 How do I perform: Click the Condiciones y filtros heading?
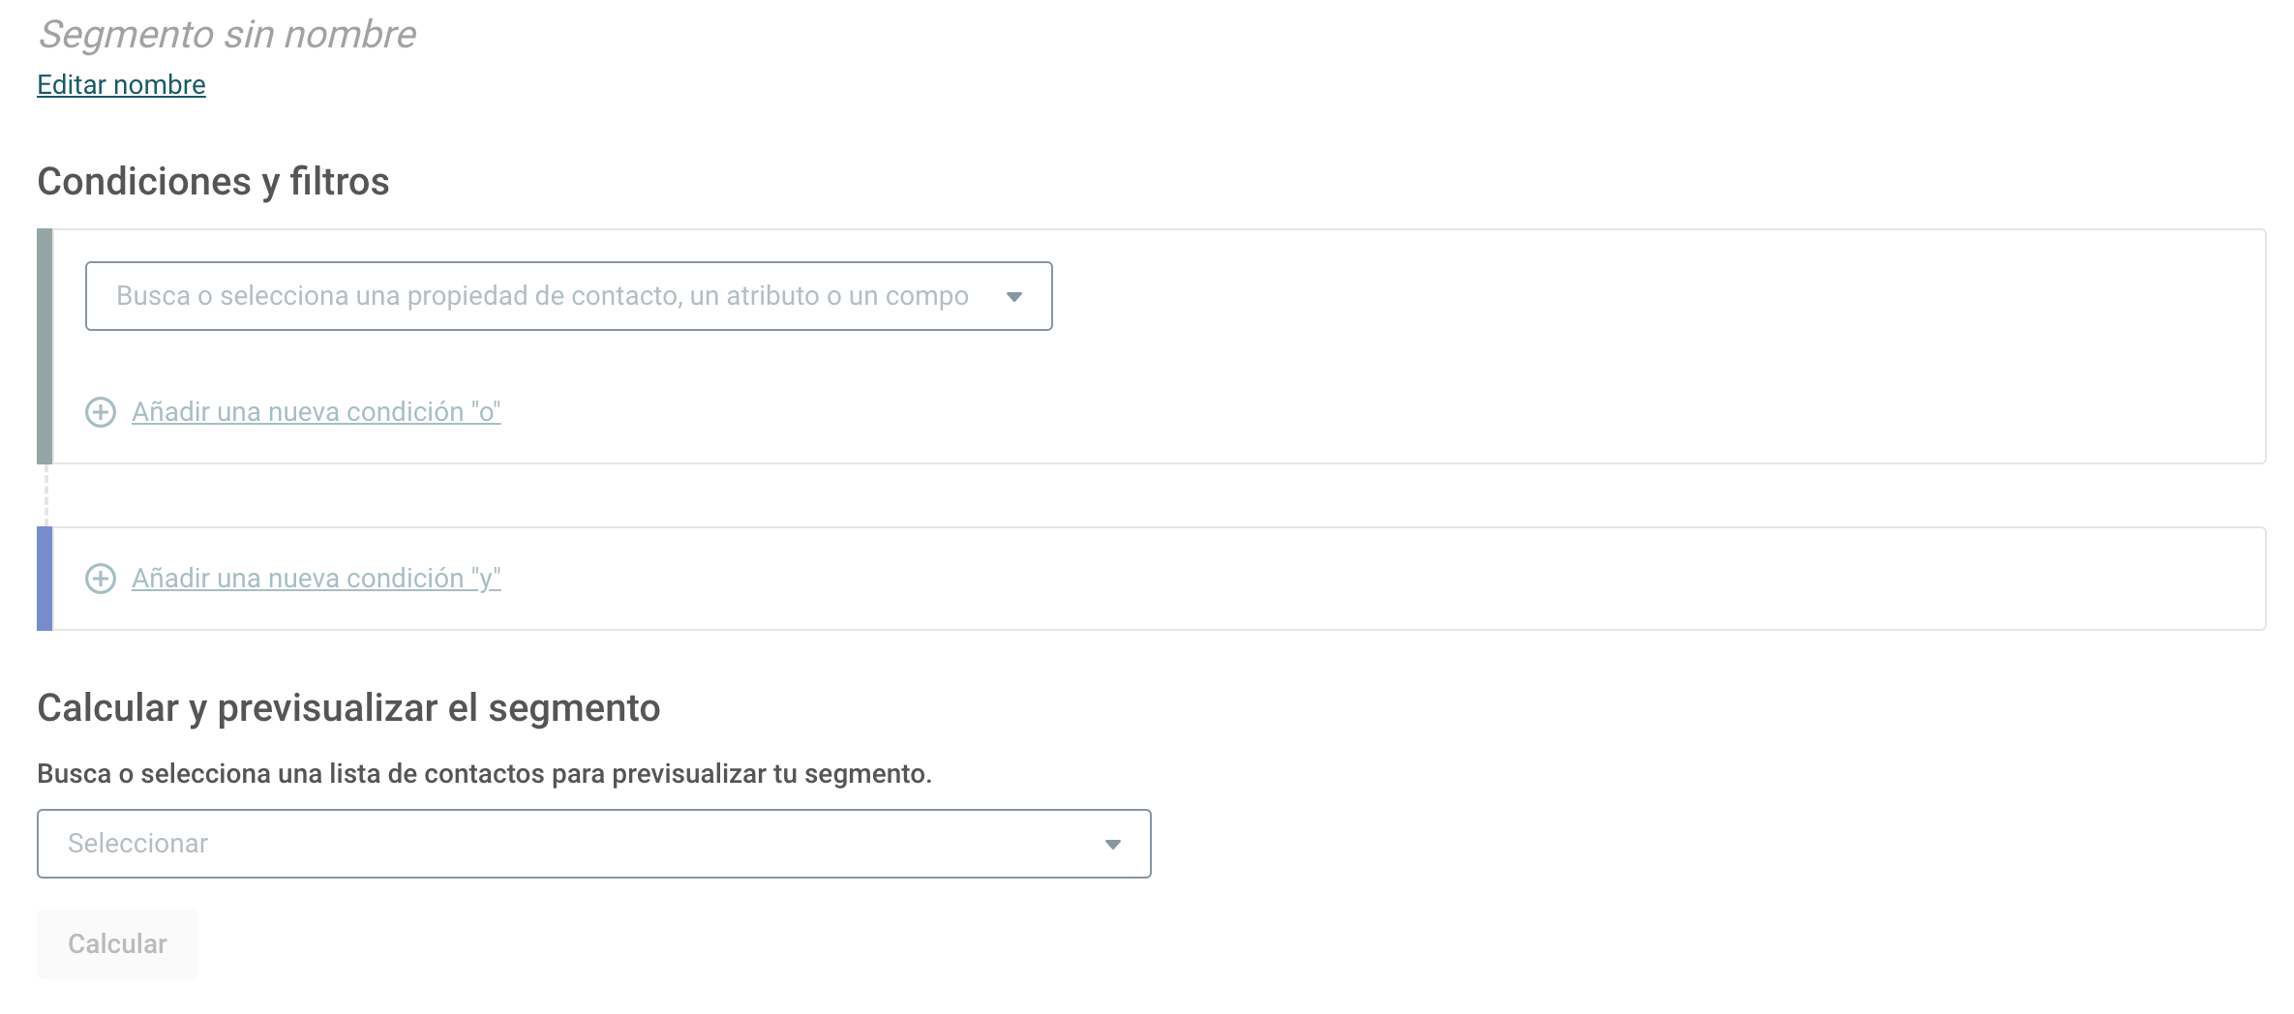pos(213,182)
